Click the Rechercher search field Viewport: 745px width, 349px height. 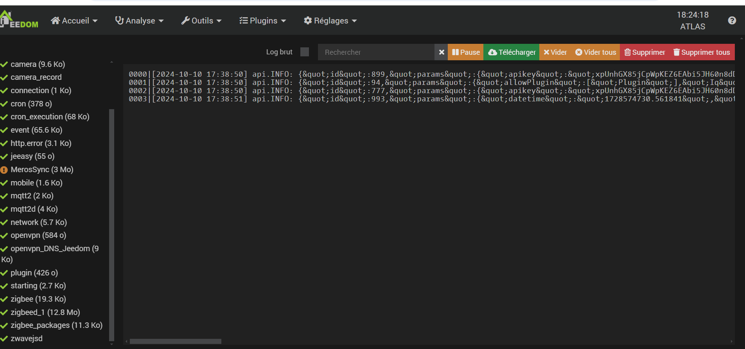point(375,52)
